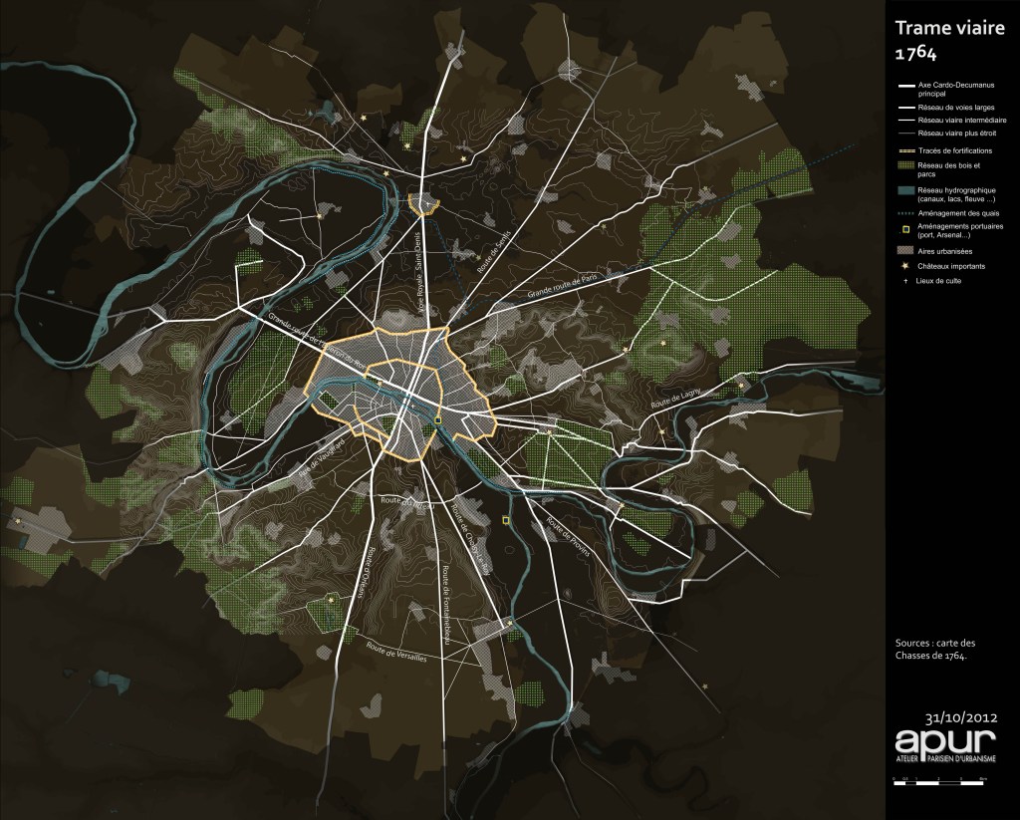The height and width of the screenshot is (820, 1020).
Task: Click the apur logo
Action: coord(944,742)
